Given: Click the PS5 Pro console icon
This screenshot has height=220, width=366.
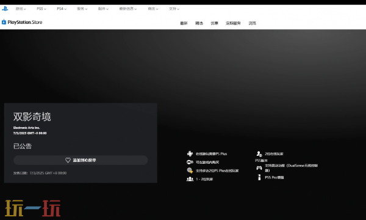Looking at the screenshot, I should coord(259,177).
